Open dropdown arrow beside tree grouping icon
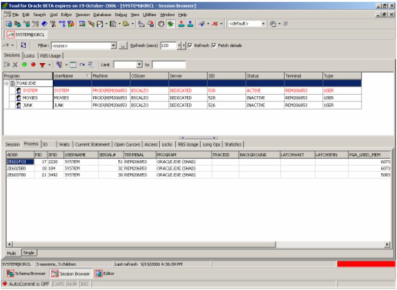 (67, 65)
